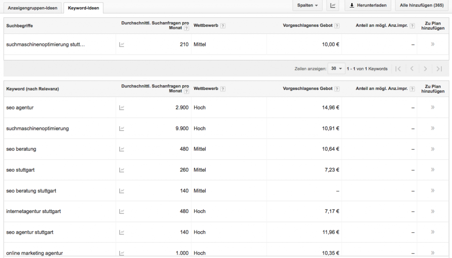Click the chart view toggle button in toolbar
452x258 pixels.
tap(332, 6)
